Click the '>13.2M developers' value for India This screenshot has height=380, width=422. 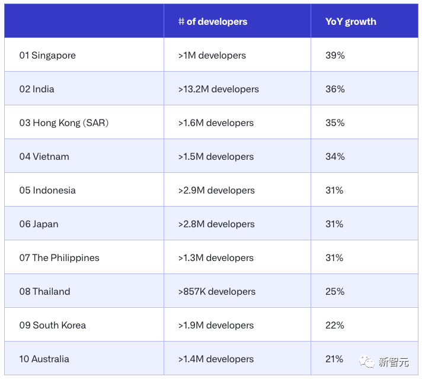pyautogui.click(x=219, y=89)
